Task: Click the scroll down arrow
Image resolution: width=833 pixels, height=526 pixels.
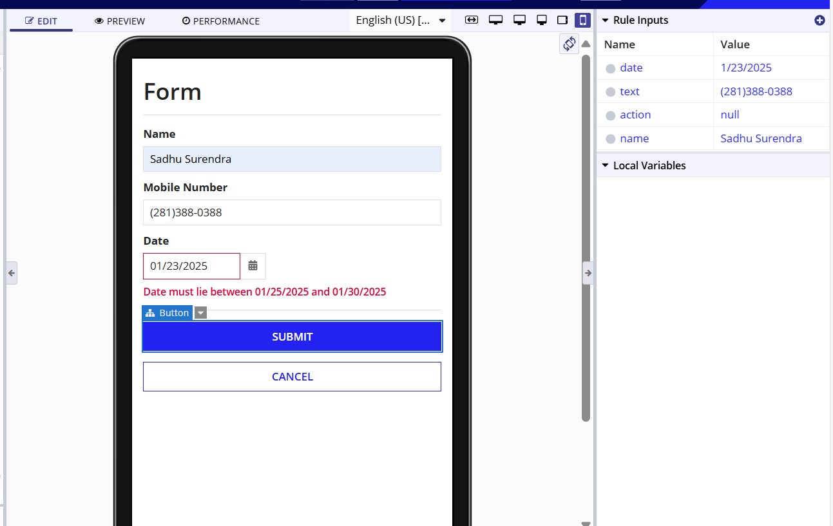Action: pos(586,523)
